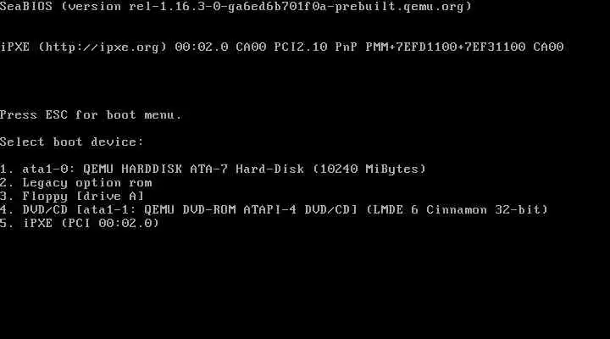Click the (LMDE 6 Cinnamon 32-bit) label
The image size is (610, 339).
pyautogui.click(x=457, y=210)
